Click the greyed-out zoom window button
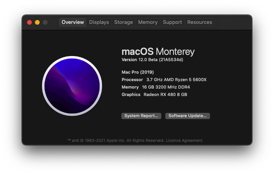 pyautogui.click(x=45, y=22)
